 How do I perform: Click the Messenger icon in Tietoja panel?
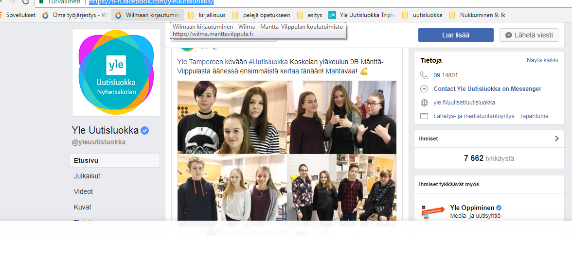tap(424, 89)
